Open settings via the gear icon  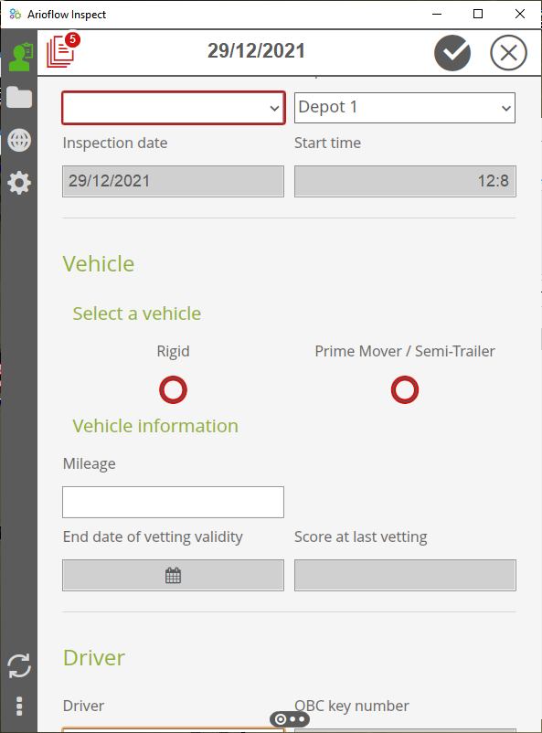[19, 183]
